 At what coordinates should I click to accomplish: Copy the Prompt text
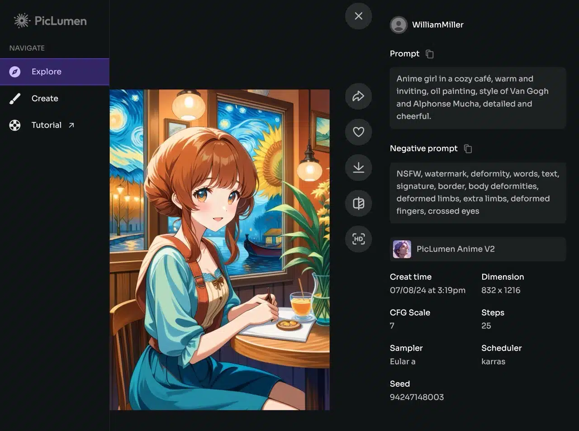coord(430,54)
